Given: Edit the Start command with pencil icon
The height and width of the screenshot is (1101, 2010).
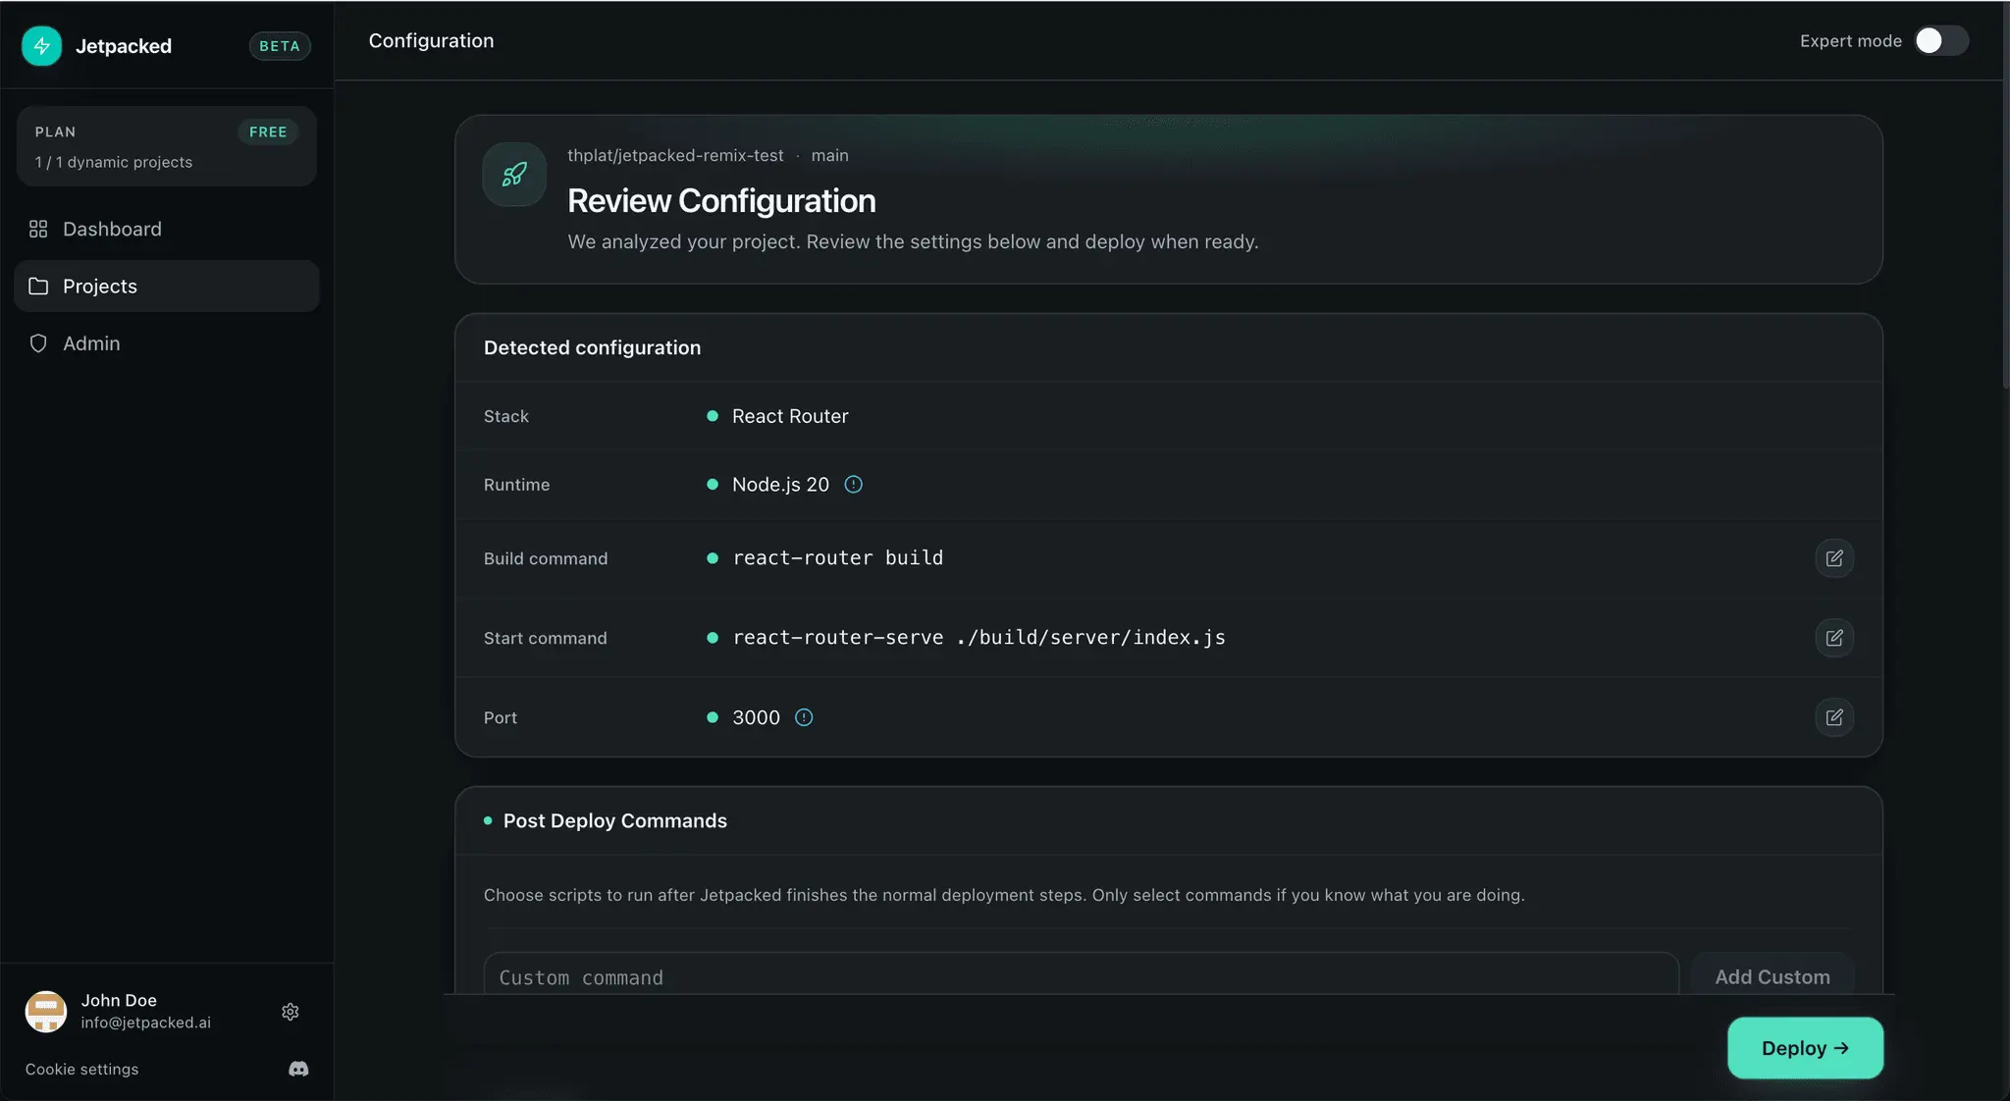Looking at the screenshot, I should click(1834, 638).
